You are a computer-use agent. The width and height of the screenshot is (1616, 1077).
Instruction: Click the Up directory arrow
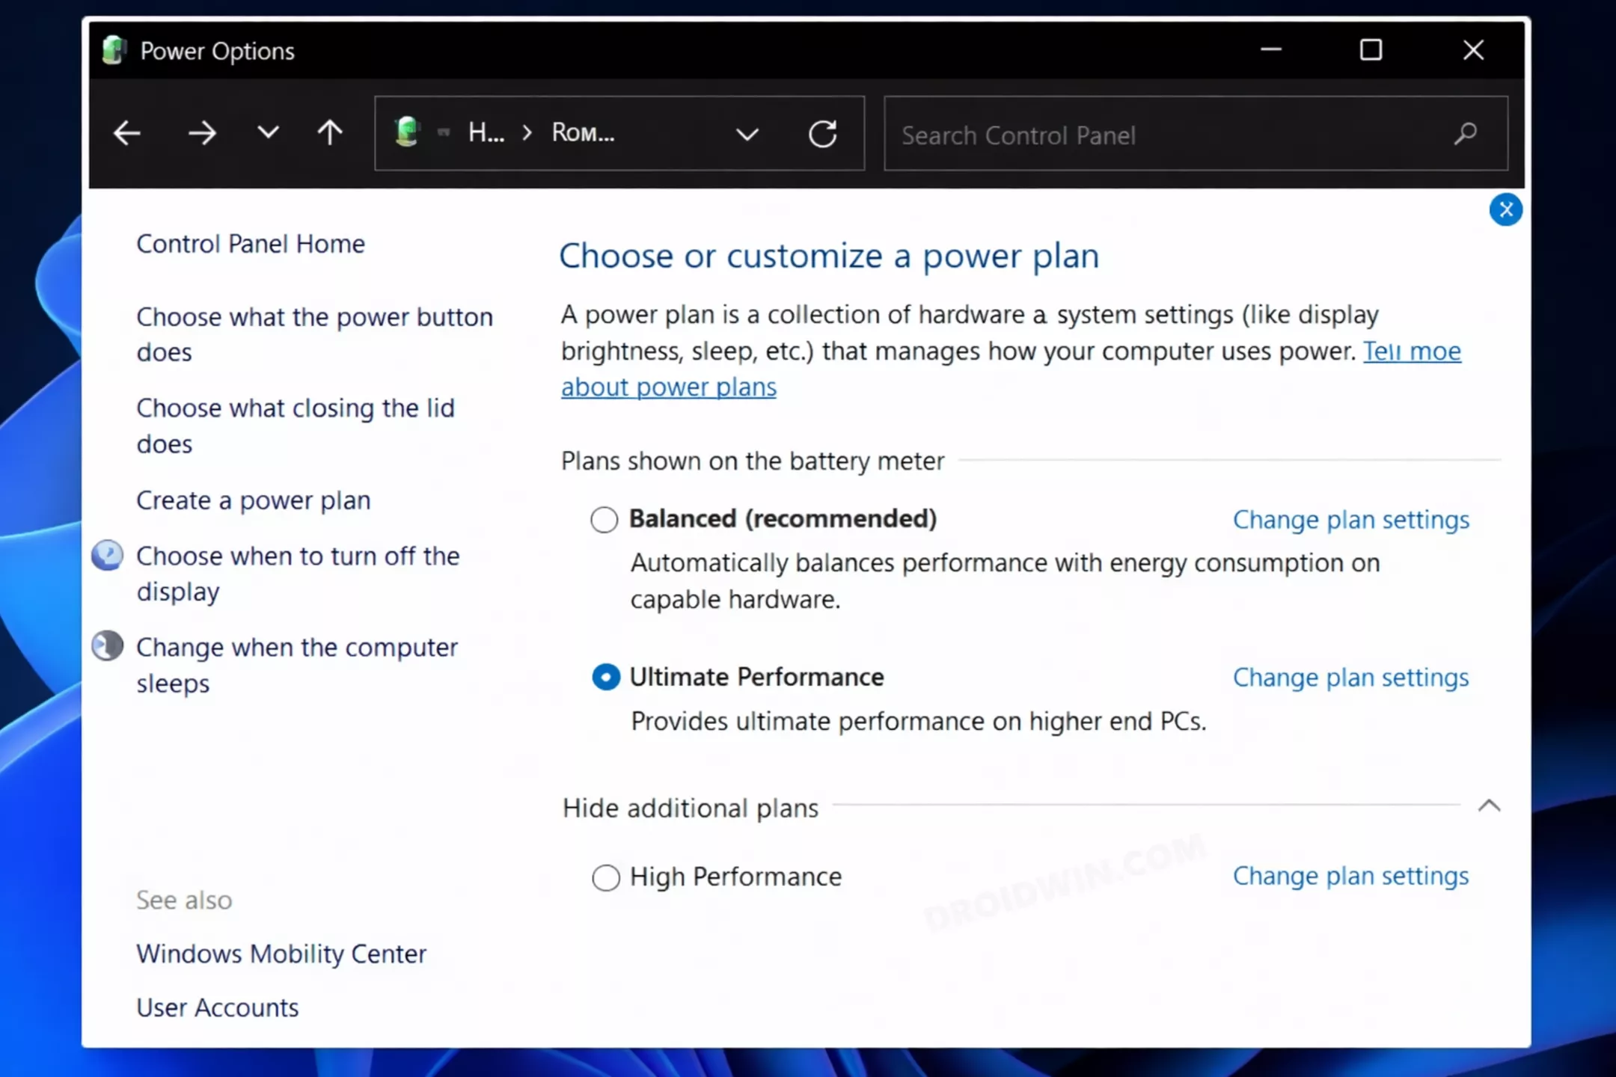(x=329, y=133)
